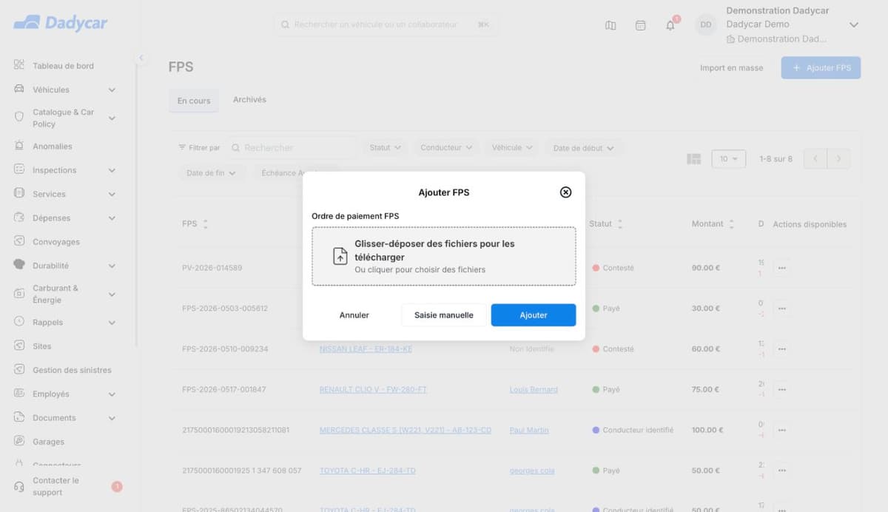The height and width of the screenshot is (512, 888).
Task: Close the Ajouter FPS dialog
Action: tap(565, 192)
